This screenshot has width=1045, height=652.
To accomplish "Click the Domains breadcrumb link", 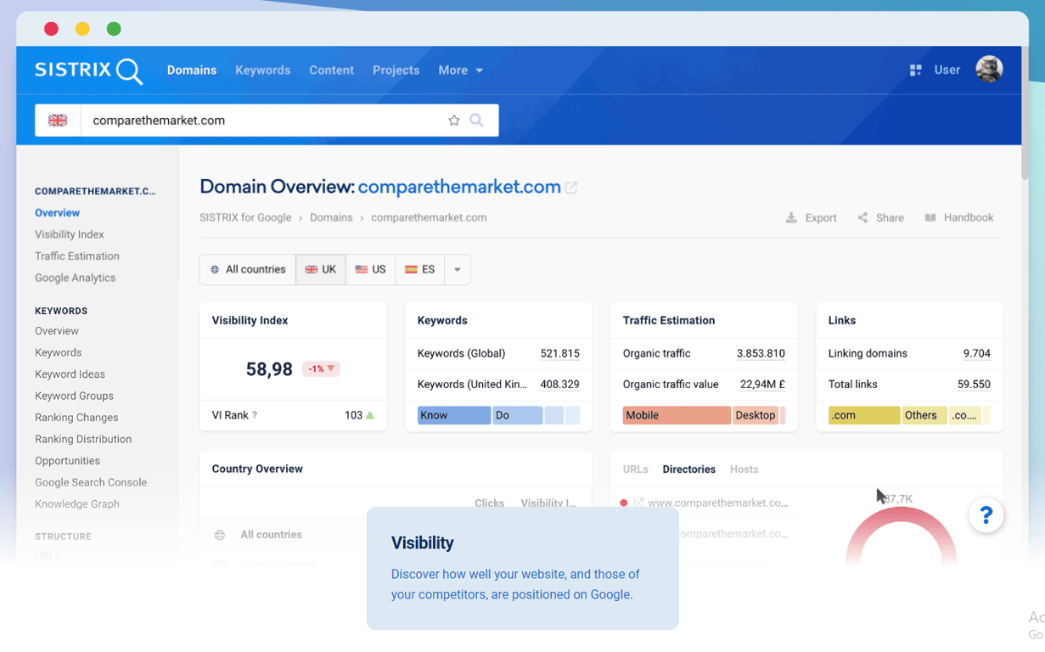I will point(331,218).
